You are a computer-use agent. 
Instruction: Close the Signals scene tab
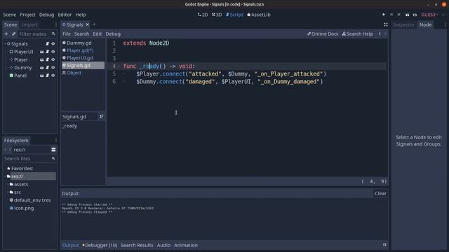(x=87, y=25)
